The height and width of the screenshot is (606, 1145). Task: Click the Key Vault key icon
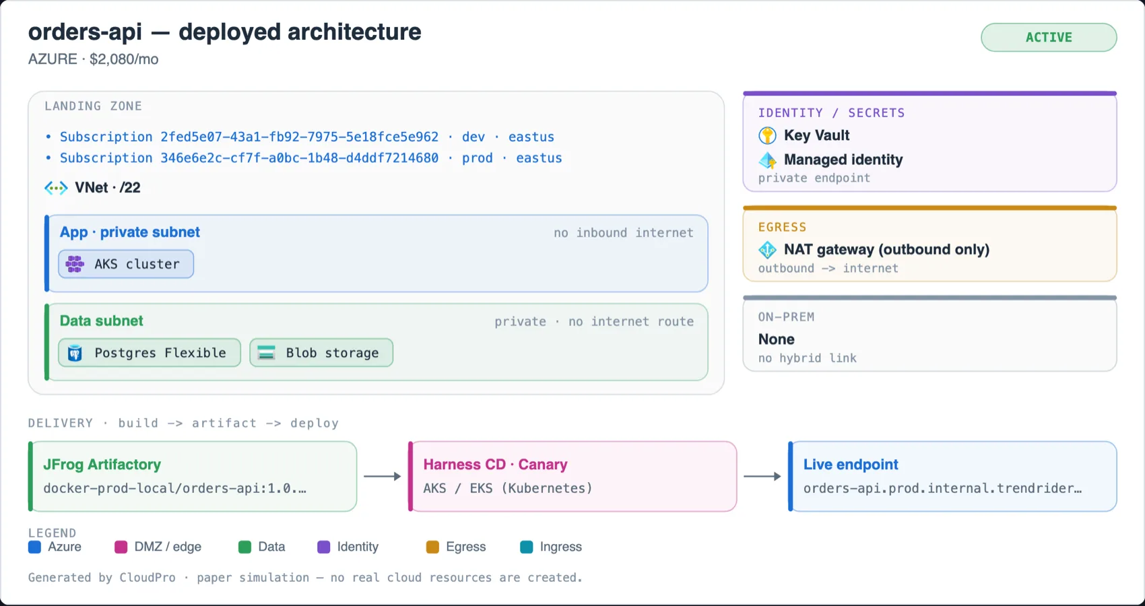[x=767, y=135]
